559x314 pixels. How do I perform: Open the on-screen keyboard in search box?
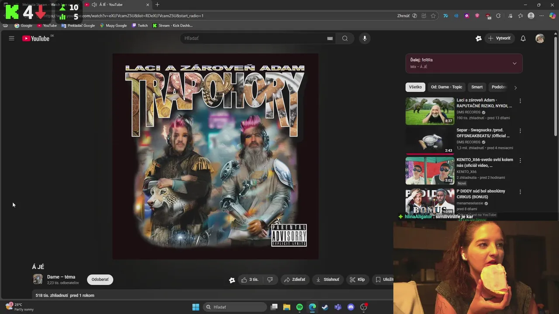[330, 38]
